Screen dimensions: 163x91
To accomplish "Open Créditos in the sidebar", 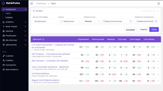I will click(x=9, y=60).
